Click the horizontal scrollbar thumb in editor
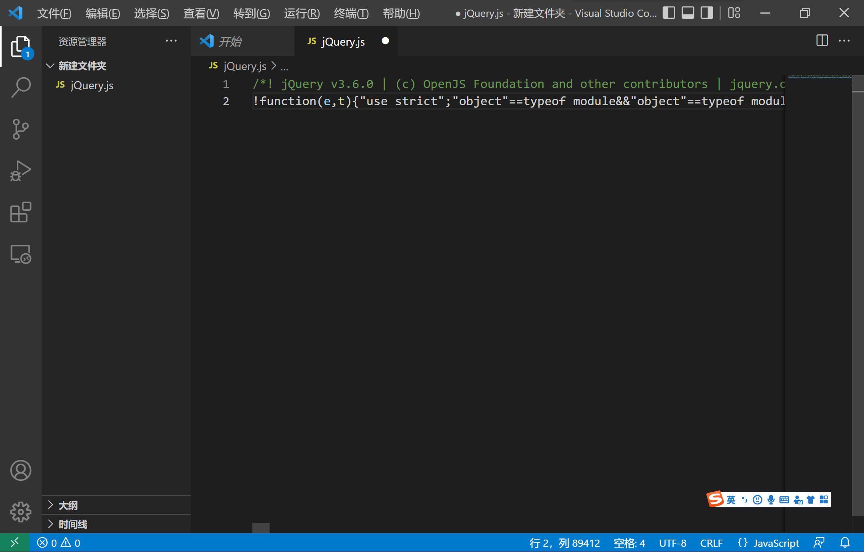 tap(261, 528)
